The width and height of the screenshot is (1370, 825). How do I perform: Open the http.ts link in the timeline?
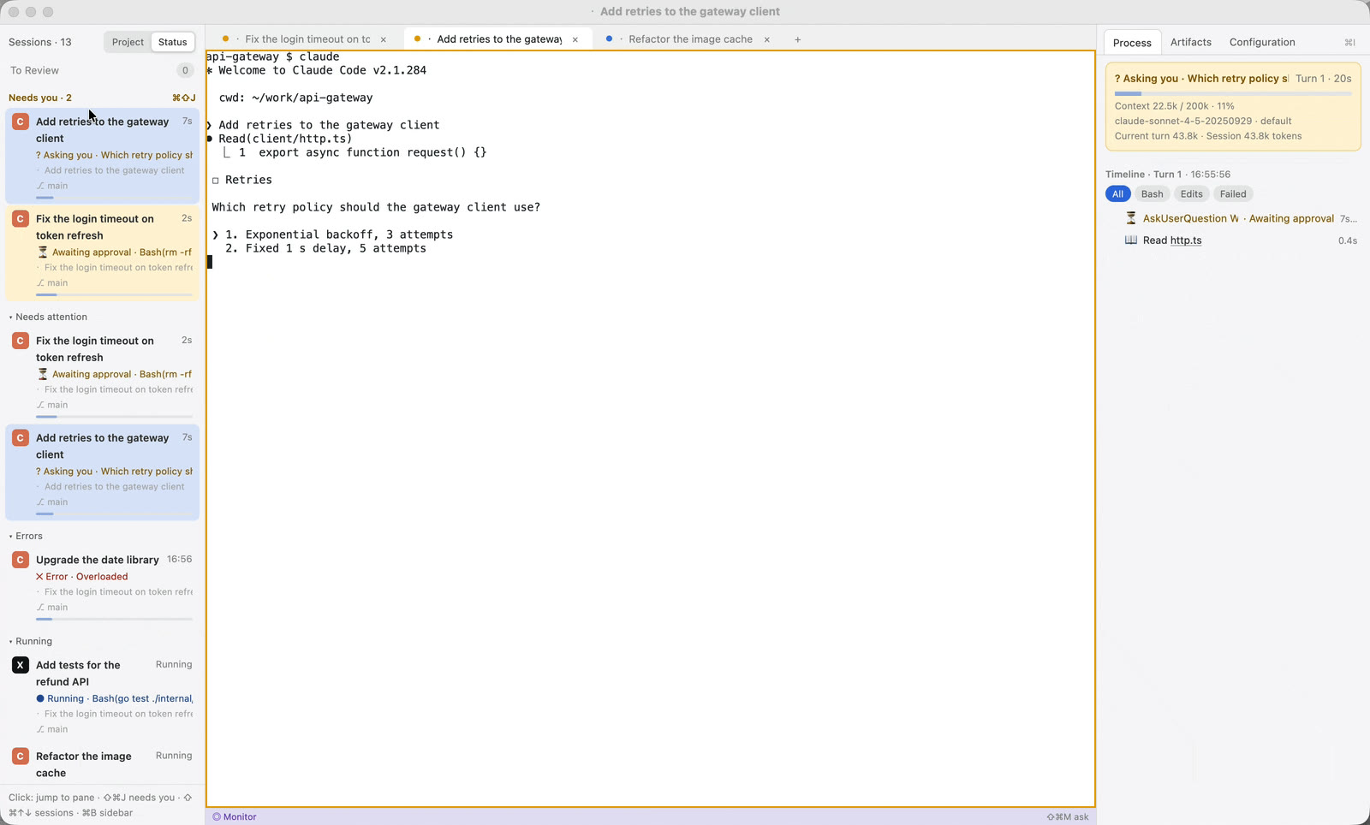click(x=1186, y=240)
